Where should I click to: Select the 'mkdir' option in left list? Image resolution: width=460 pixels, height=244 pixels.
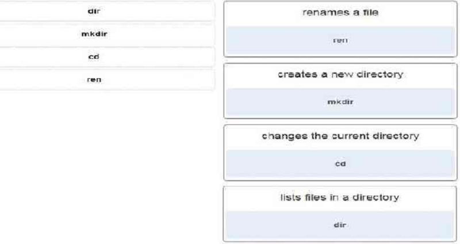pyautogui.click(x=94, y=34)
